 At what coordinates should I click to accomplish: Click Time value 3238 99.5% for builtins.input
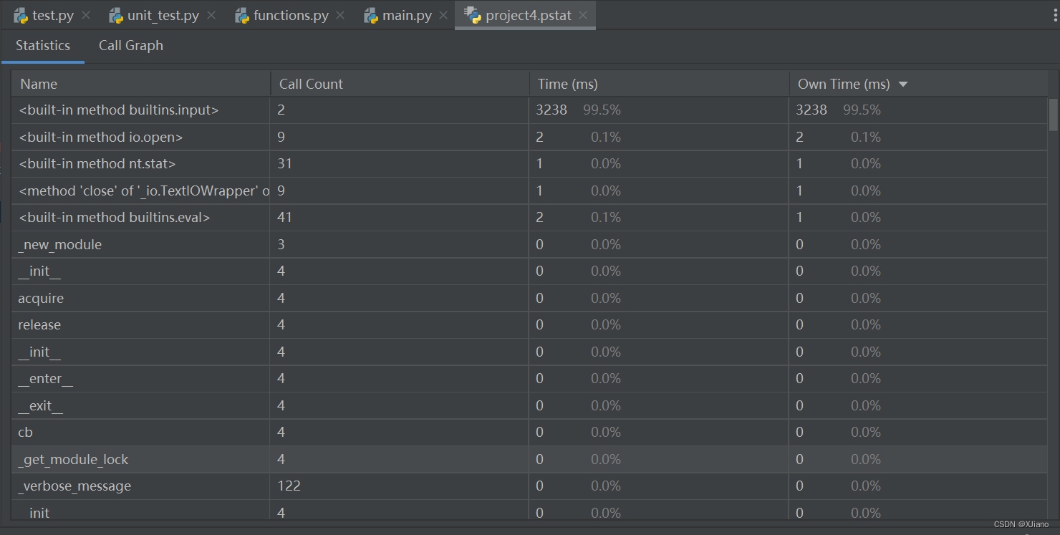(x=578, y=110)
